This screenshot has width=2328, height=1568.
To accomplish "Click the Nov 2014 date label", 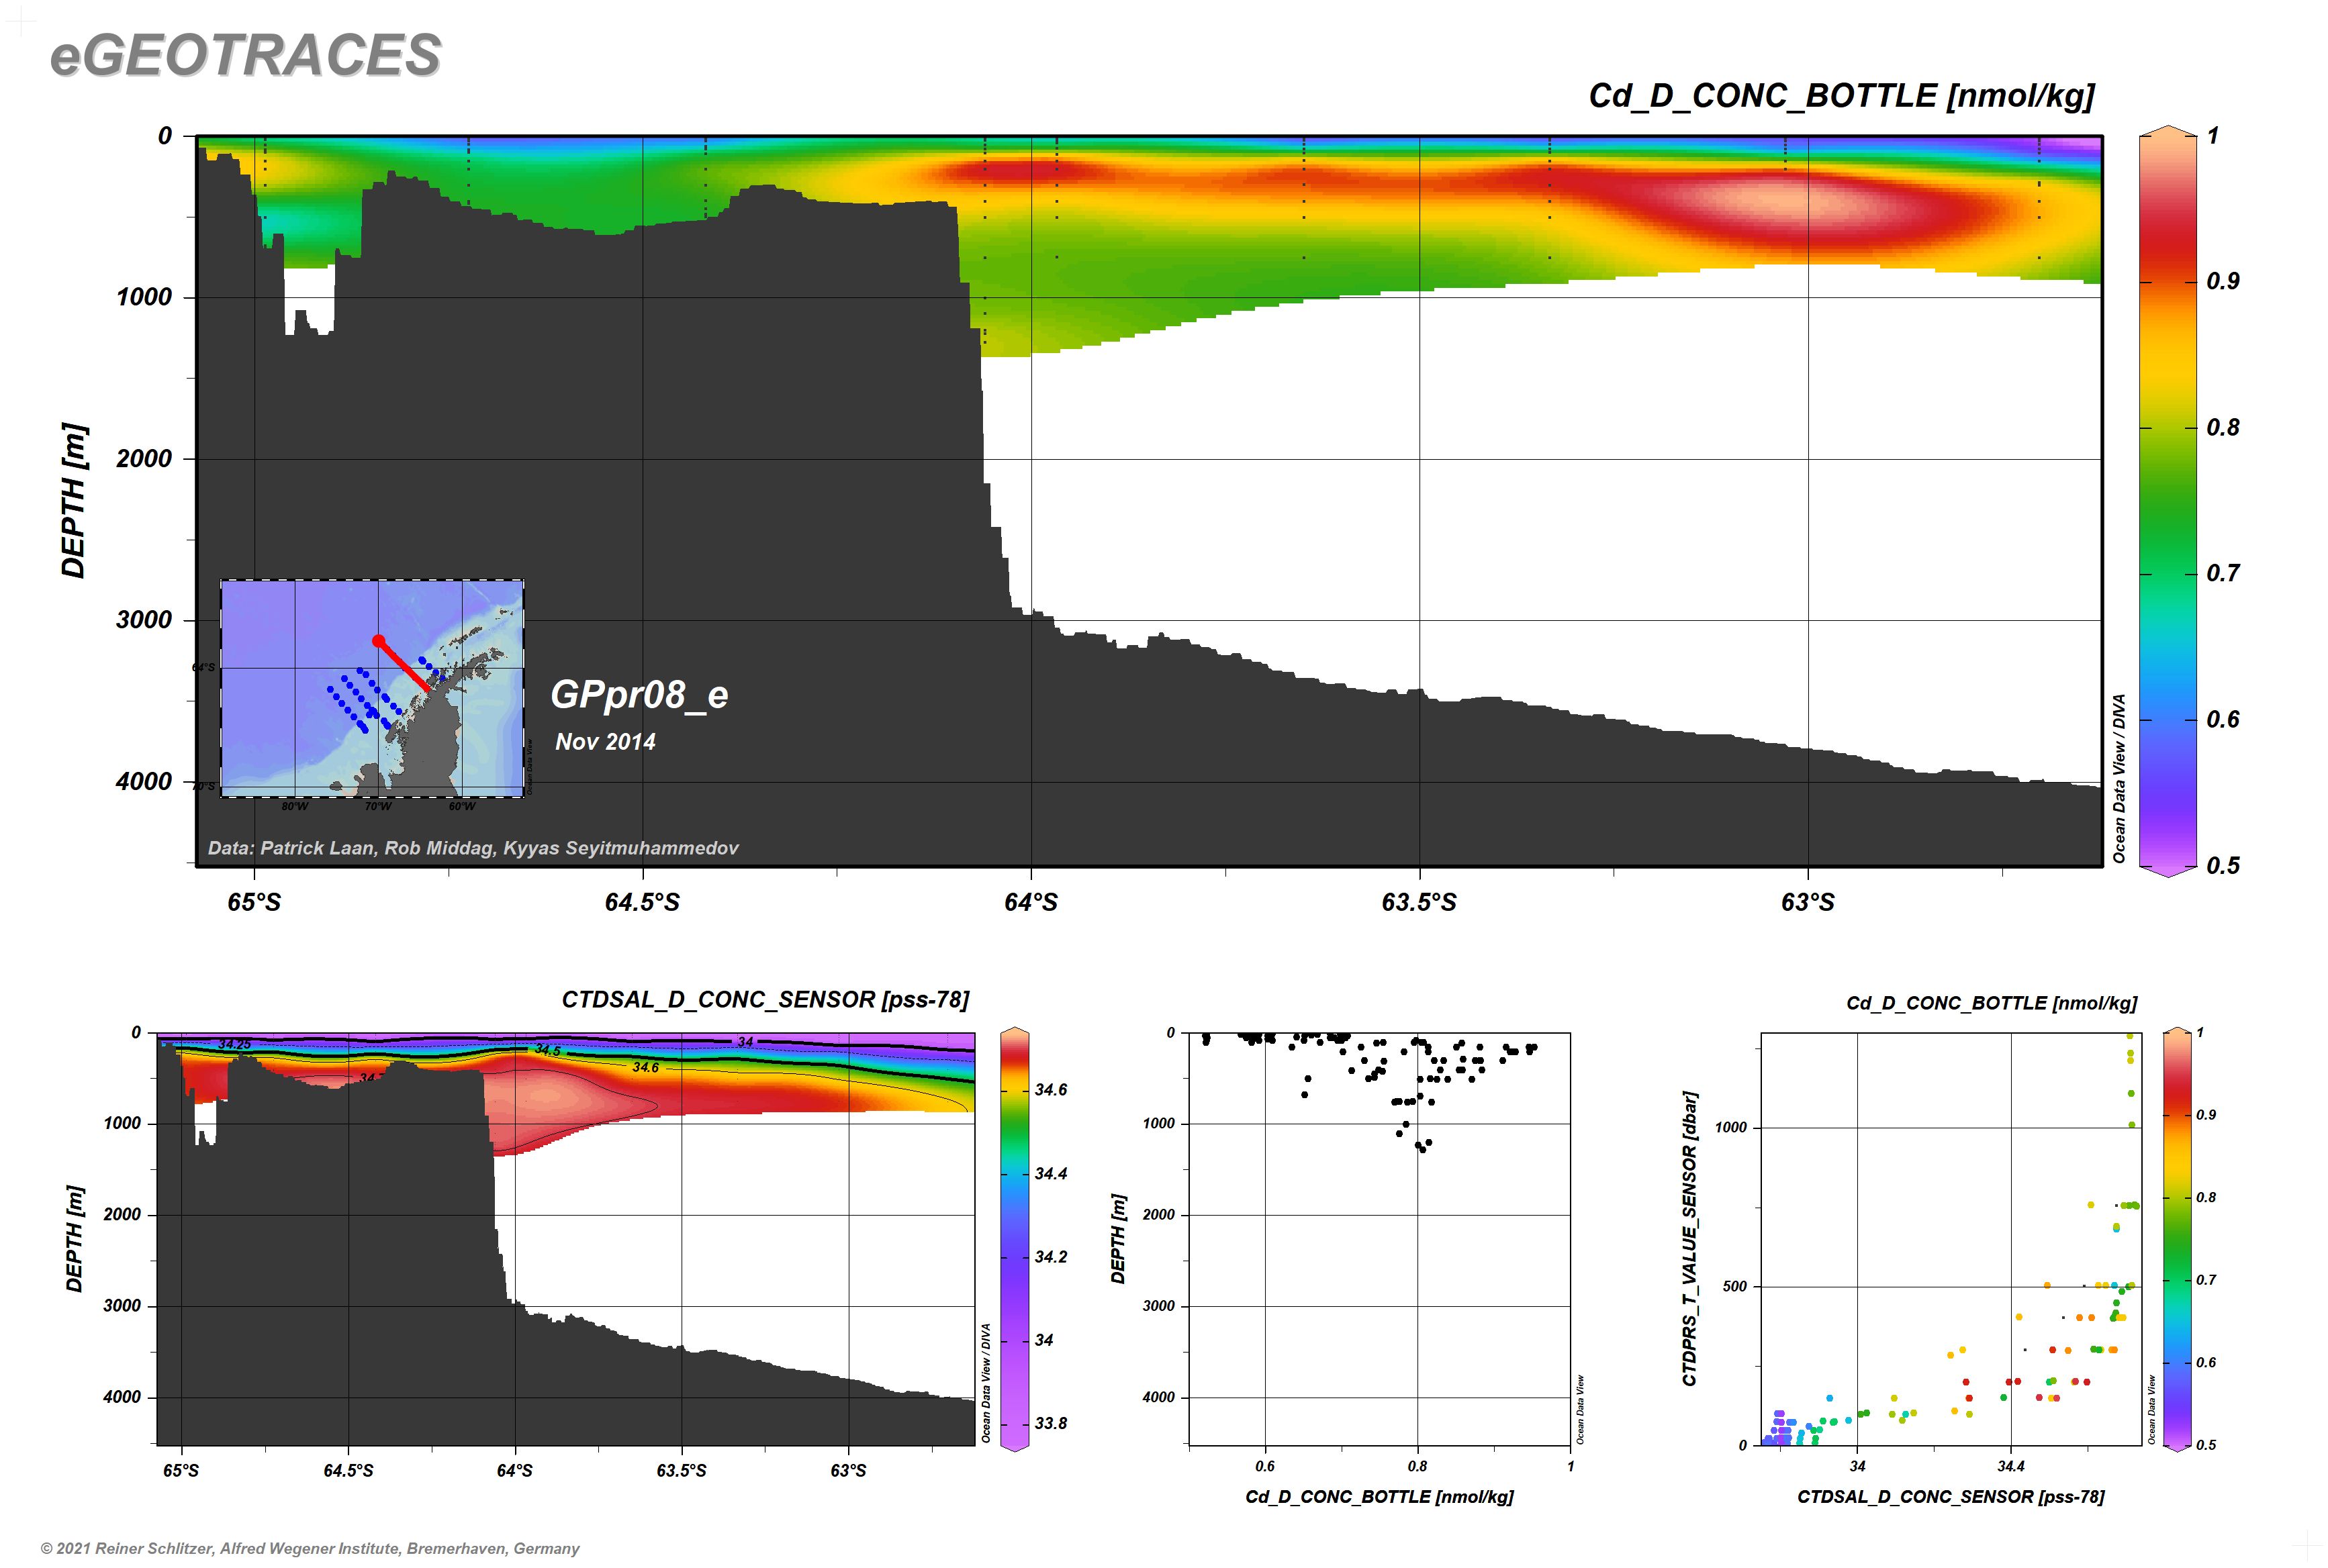I will point(605,742).
